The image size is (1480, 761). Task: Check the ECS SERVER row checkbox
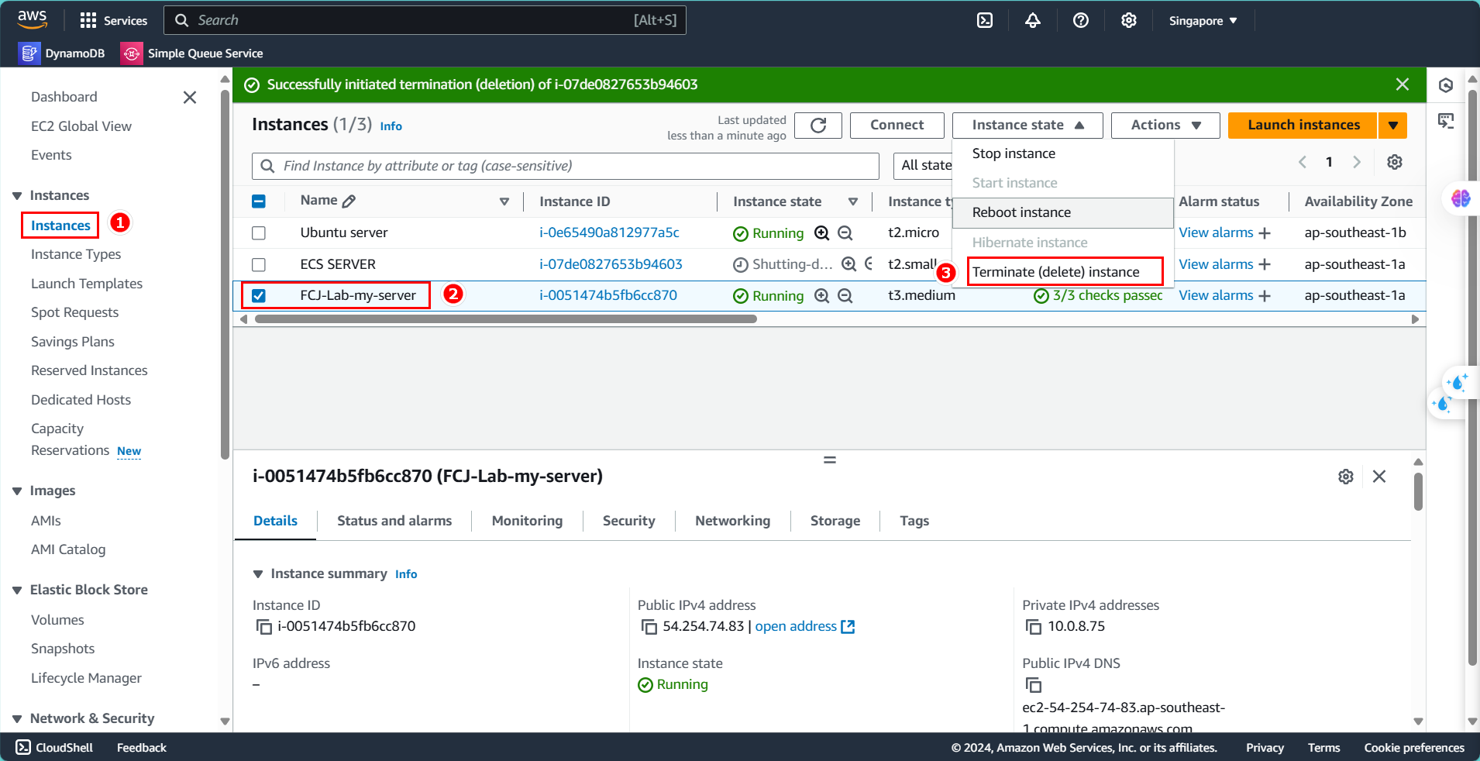259,265
